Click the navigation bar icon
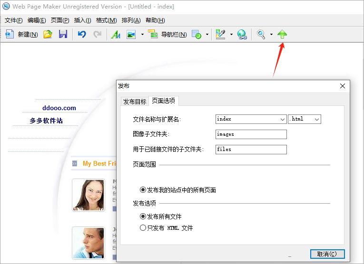 153,34
